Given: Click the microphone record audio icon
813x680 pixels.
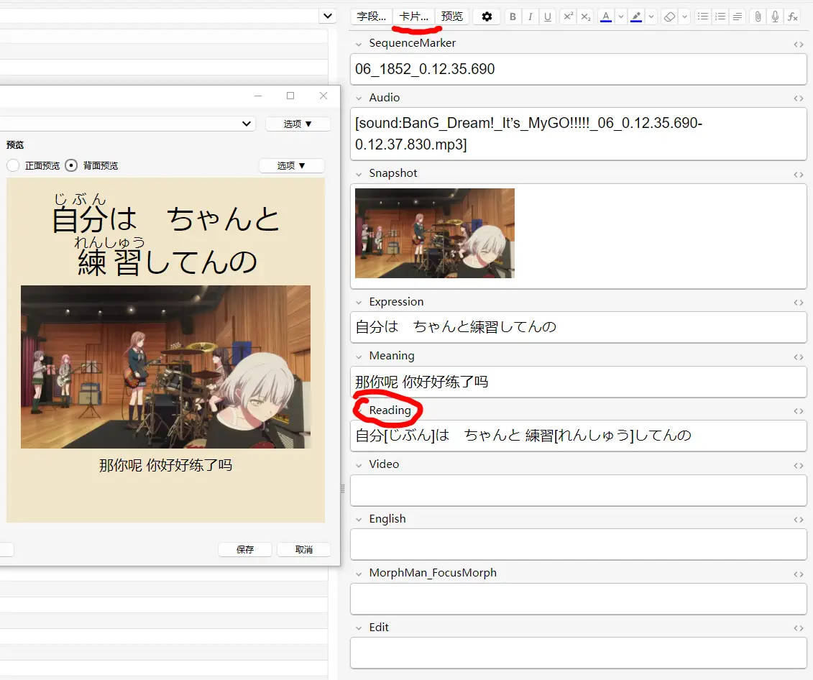Looking at the screenshot, I should (775, 17).
